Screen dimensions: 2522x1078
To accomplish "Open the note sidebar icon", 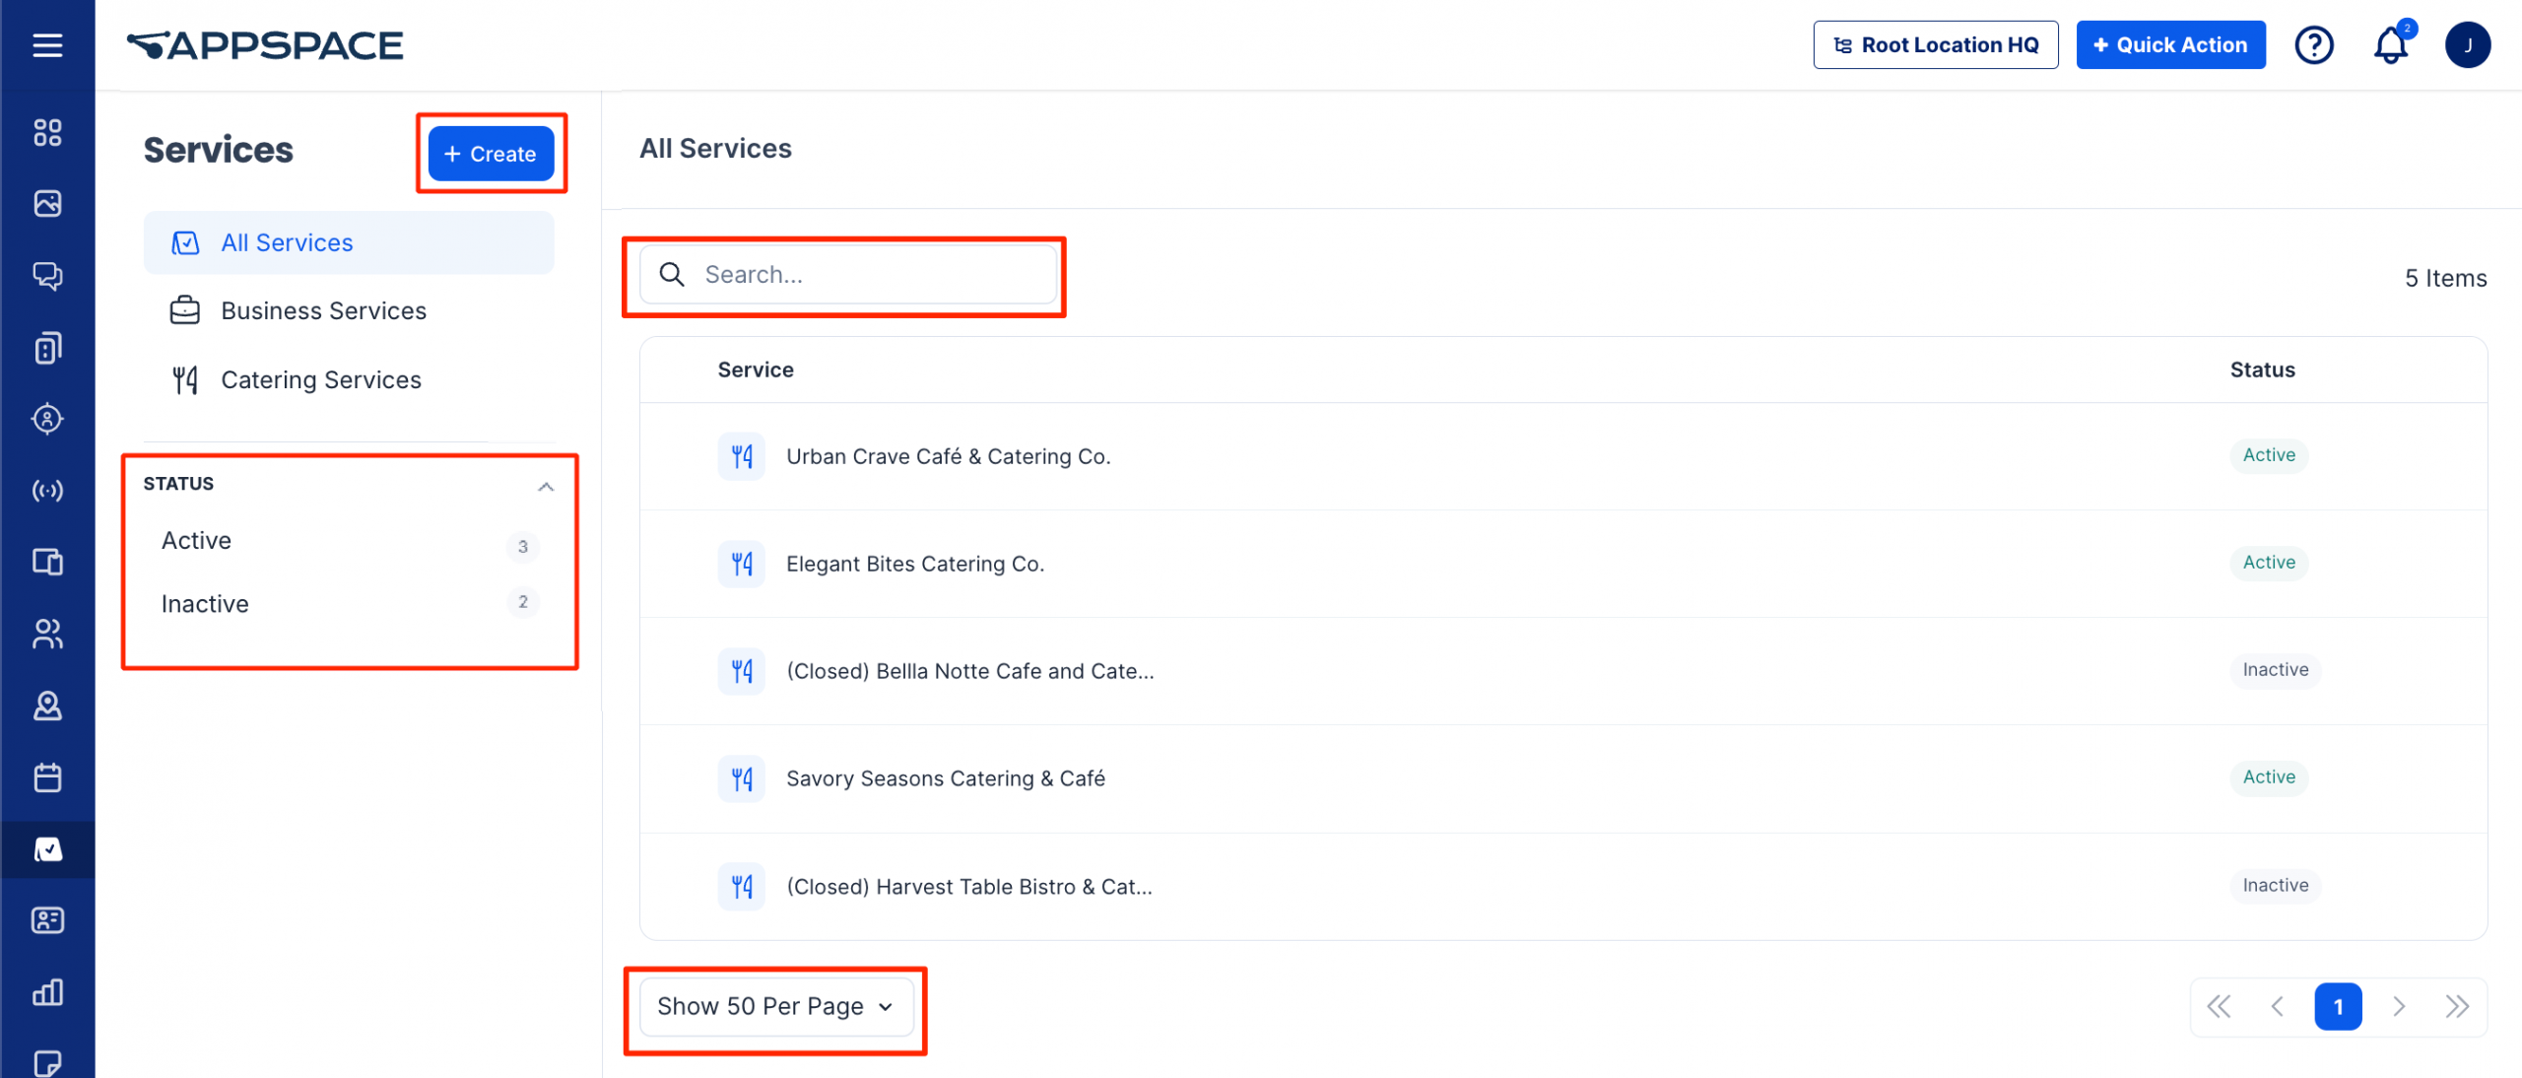I will pos(47,1062).
